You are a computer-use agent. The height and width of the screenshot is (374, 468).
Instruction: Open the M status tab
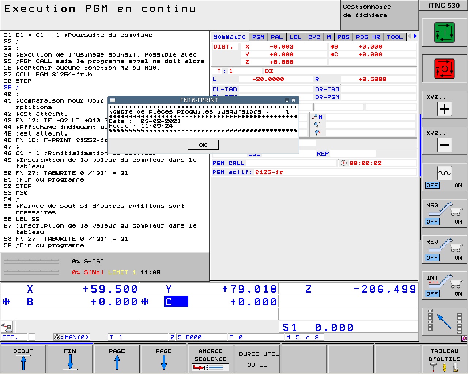pyautogui.click(x=329, y=37)
